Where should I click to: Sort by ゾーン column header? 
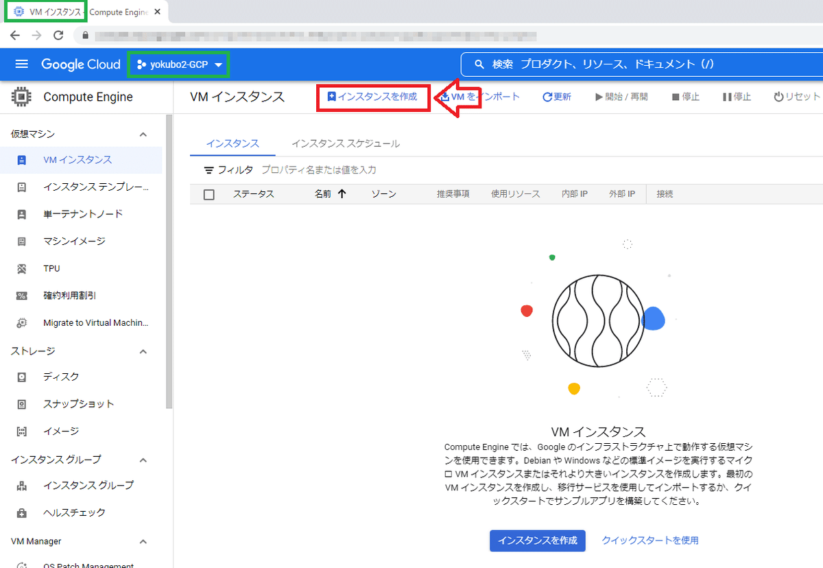(383, 194)
